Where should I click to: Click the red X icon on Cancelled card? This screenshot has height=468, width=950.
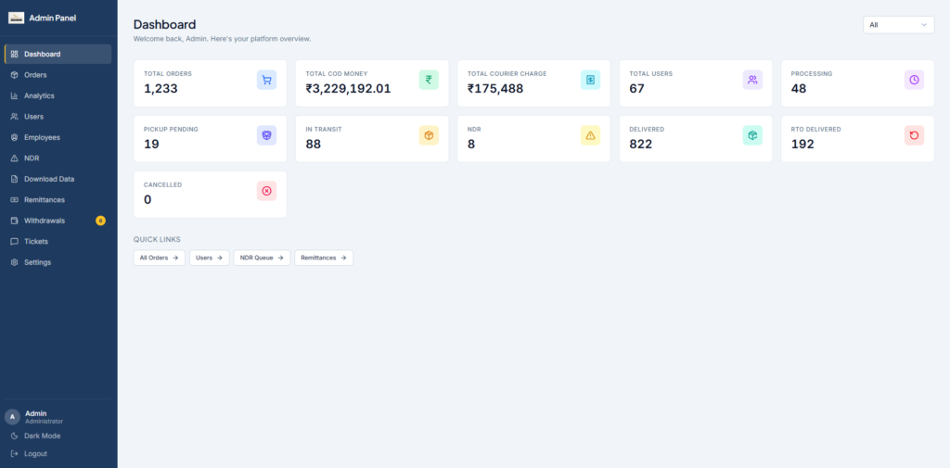[x=266, y=191]
